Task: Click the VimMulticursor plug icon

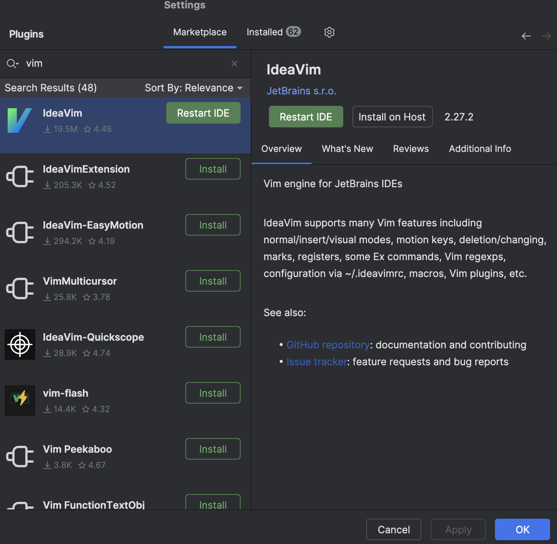Action: 20,288
